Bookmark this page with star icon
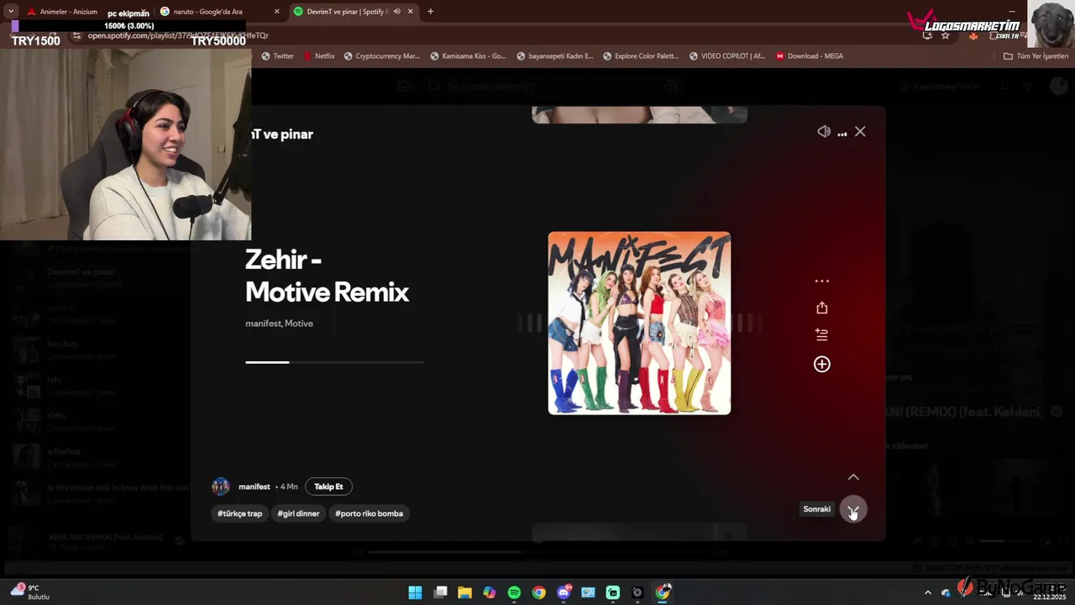Screen dimensions: 1075x605 point(946,35)
